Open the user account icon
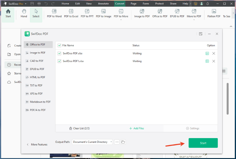236x159 pixels. pyautogui.click(x=201, y=4)
